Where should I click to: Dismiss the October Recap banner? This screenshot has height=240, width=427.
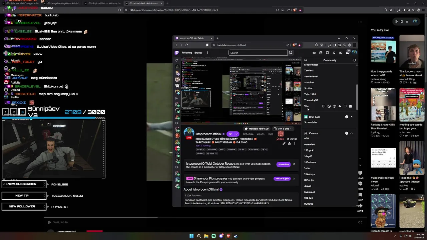pyautogui.click(x=294, y=164)
